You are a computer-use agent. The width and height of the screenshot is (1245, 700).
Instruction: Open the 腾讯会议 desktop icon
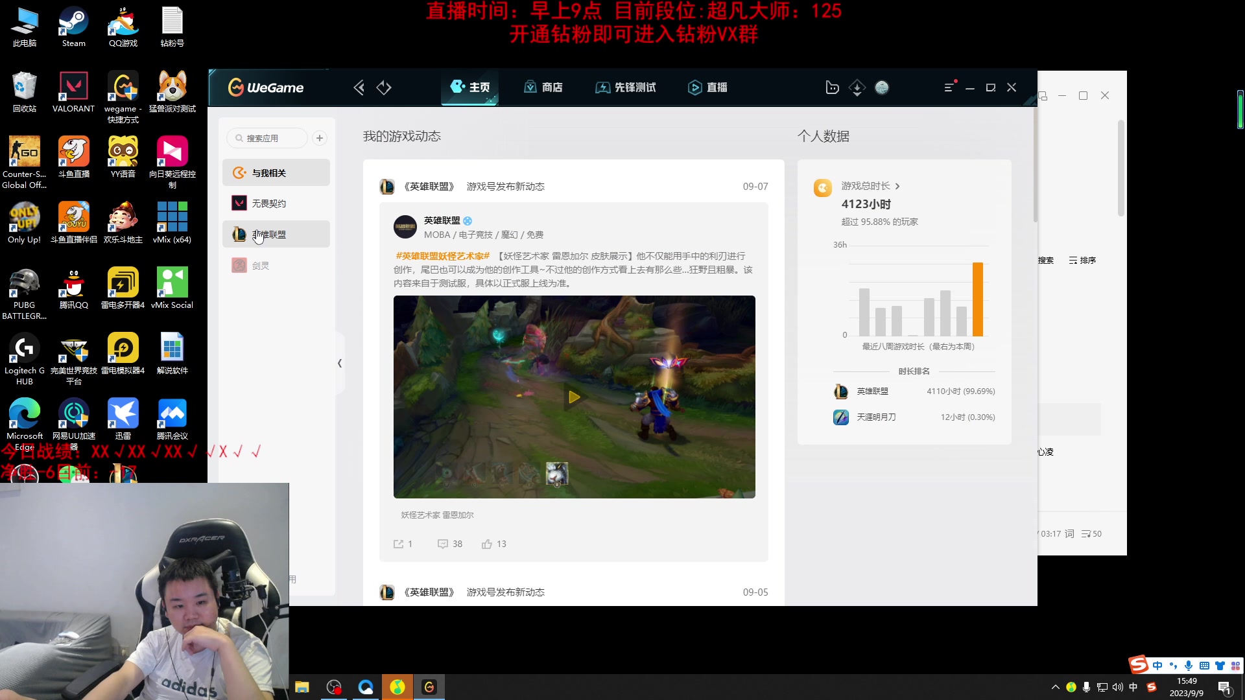[172, 419]
